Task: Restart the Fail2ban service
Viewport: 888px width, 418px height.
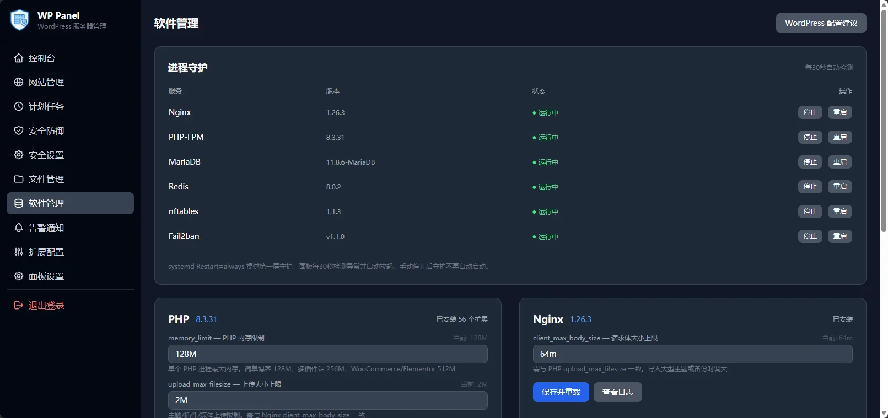Action: 839,236
